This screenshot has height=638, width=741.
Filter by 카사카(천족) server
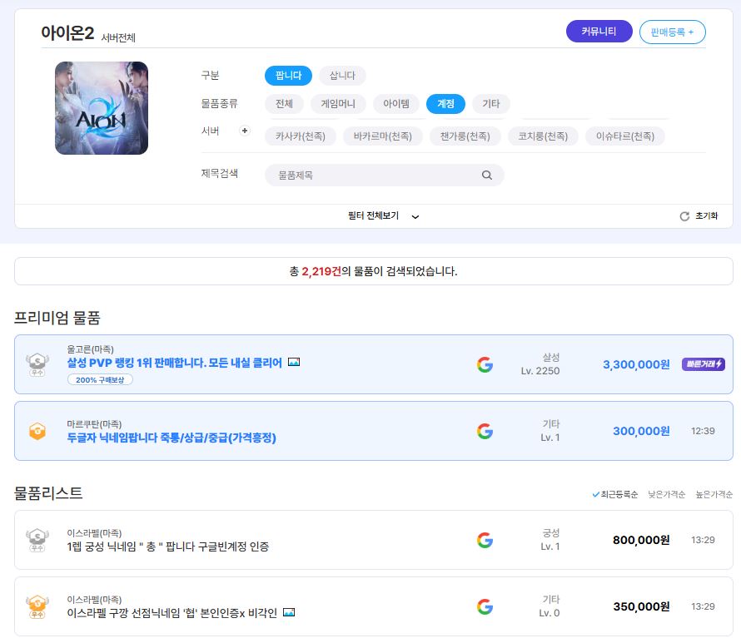[x=301, y=136]
